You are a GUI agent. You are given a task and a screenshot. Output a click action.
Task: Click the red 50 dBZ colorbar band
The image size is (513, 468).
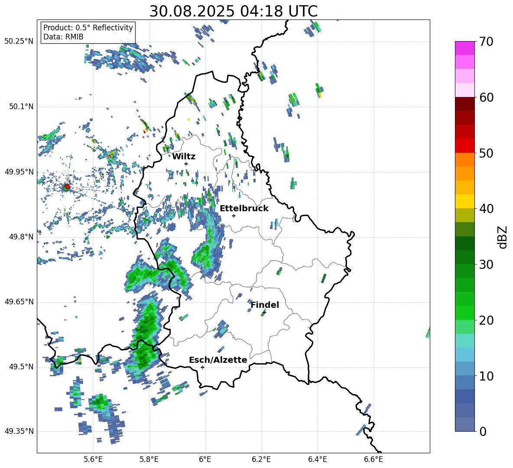click(x=464, y=146)
